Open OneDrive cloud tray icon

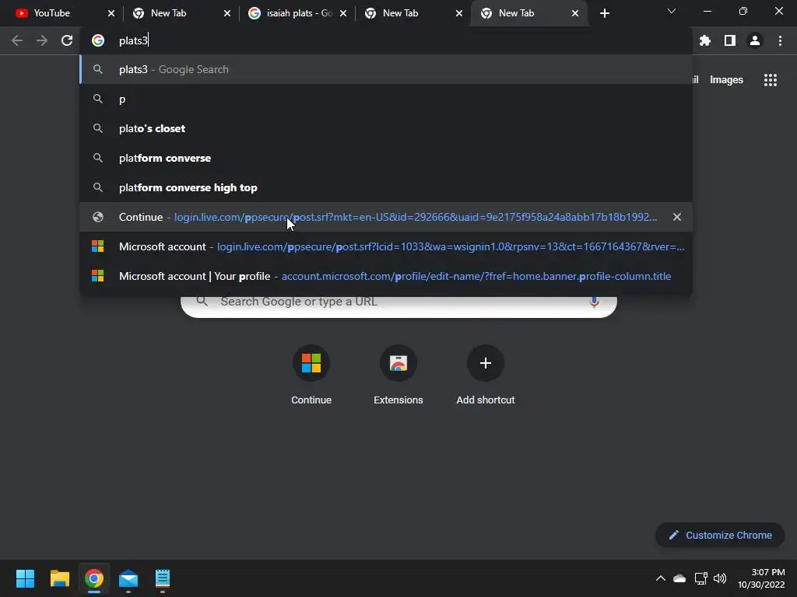coord(679,578)
